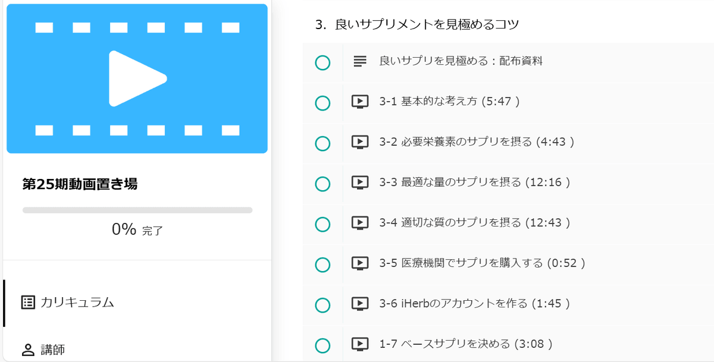The height and width of the screenshot is (362, 714).
Task: Click video icon for lesson 3-1 基本的な考え方
Action: 359,102
